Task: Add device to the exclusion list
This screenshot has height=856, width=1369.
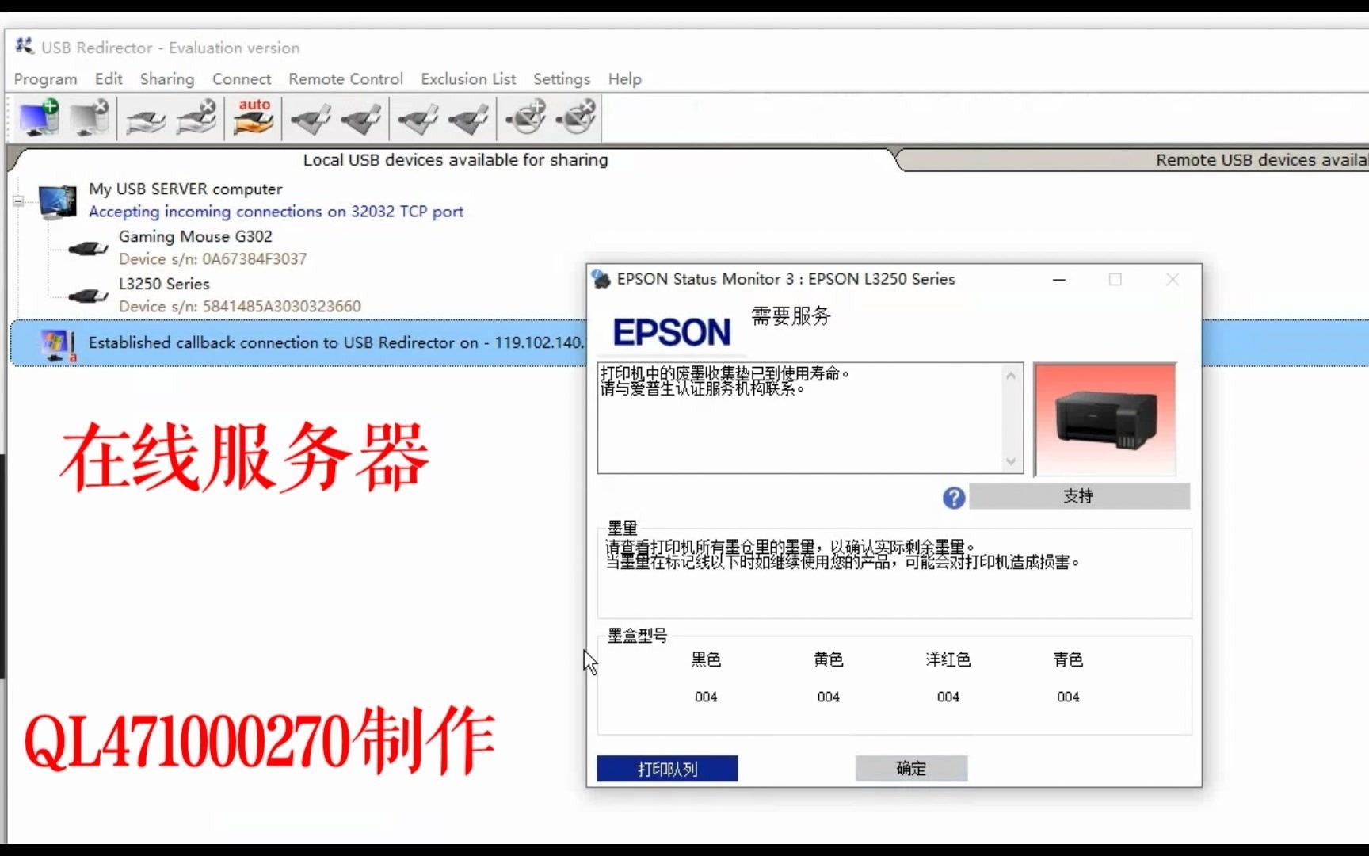Action: [525, 117]
